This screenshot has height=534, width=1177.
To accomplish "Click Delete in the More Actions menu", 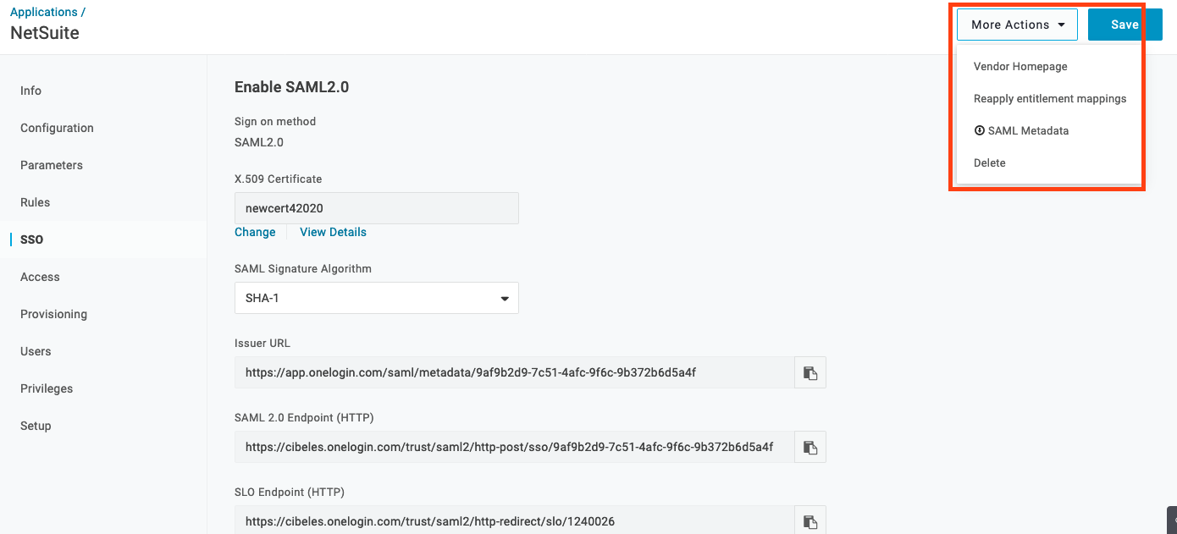I will (x=989, y=162).
